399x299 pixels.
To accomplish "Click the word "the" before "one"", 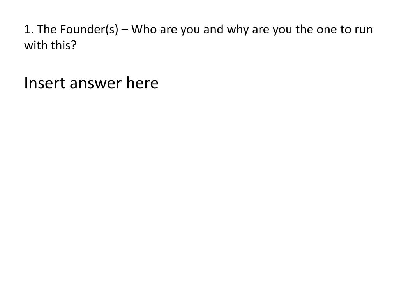I will 304,29.
